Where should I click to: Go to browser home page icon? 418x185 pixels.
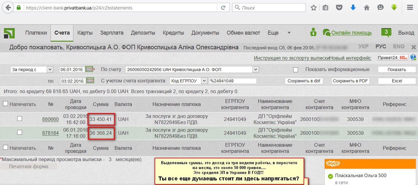pos(367,8)
